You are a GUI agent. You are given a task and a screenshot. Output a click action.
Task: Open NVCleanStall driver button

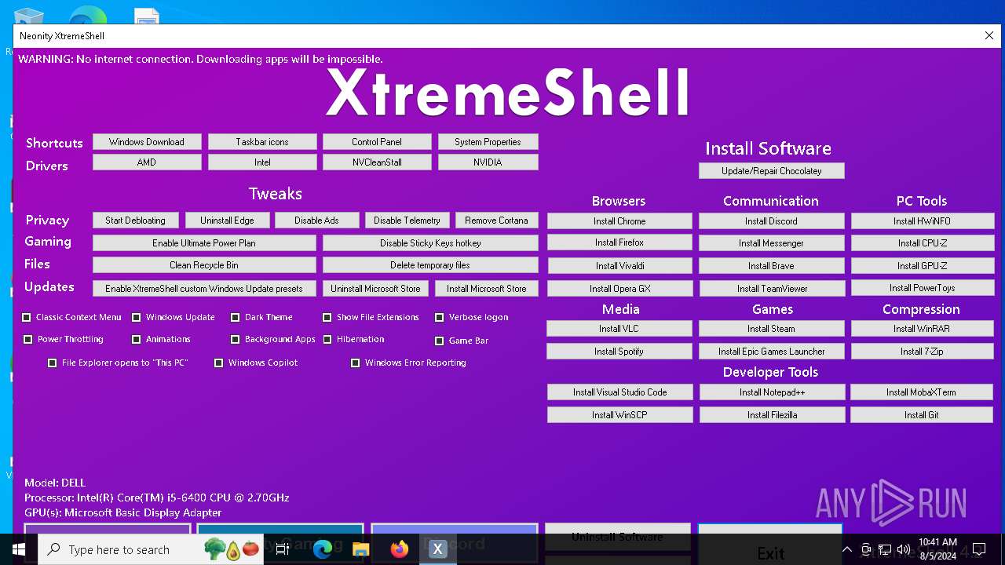pyautogui.click(x=377, y=162)
